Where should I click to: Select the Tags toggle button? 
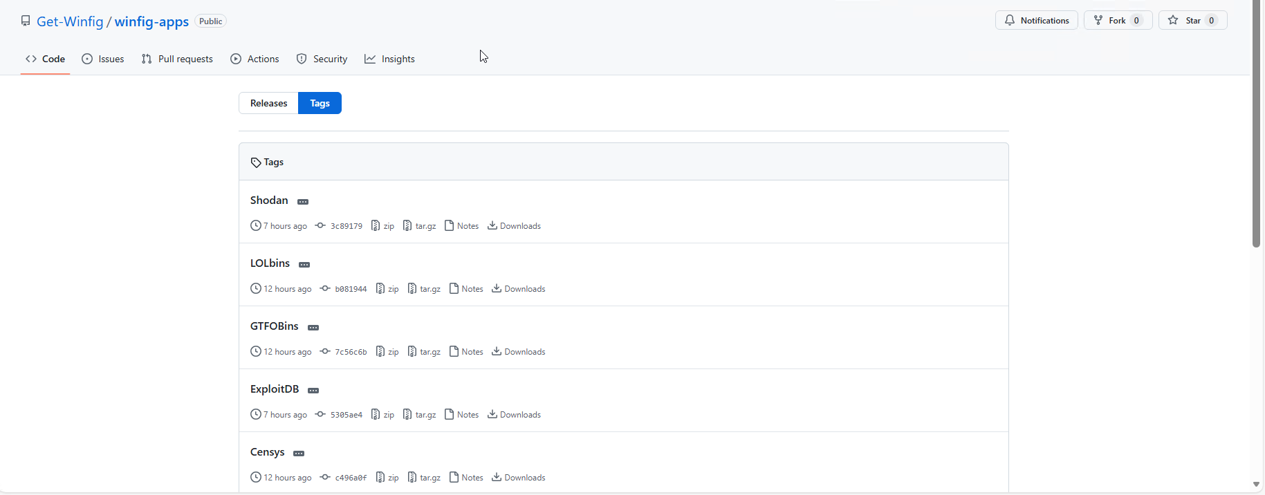320,103
